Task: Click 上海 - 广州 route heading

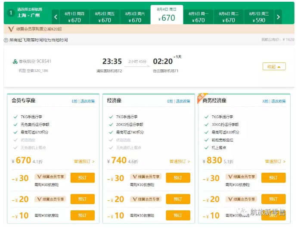Action: pyautogui.click(x=28, y=15)
